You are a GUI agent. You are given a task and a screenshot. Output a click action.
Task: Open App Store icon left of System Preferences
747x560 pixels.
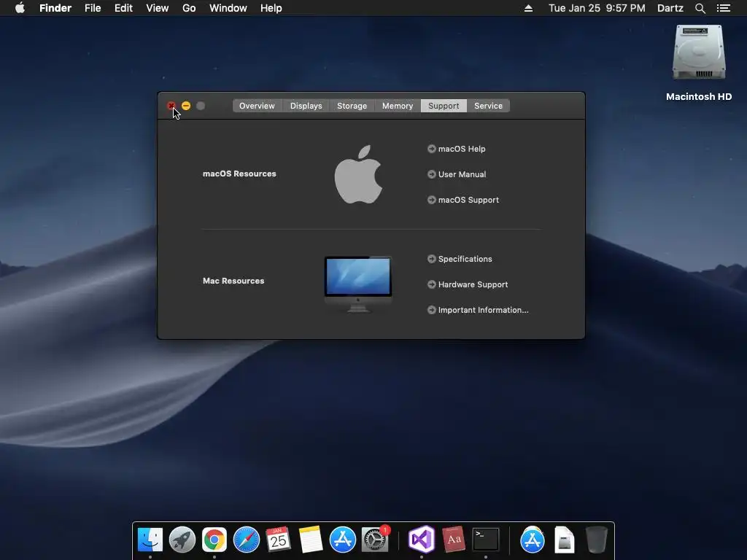pyautogui.click(x=343, y=540)
